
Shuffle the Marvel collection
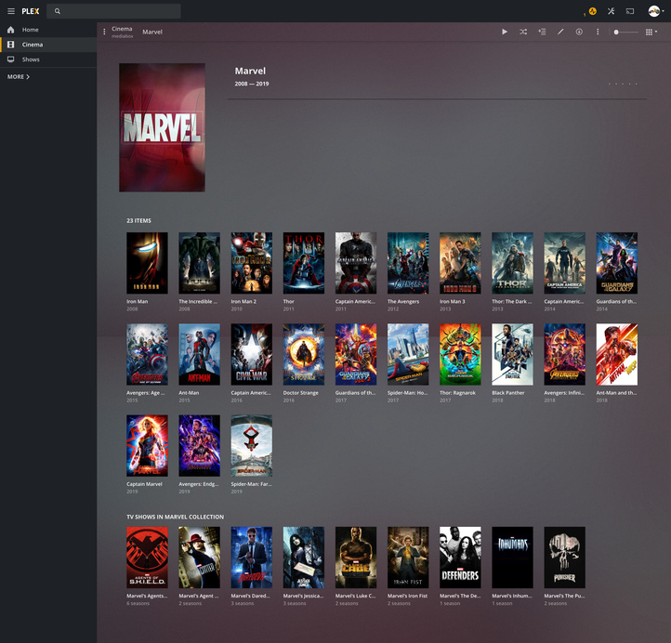coord(523,32)
